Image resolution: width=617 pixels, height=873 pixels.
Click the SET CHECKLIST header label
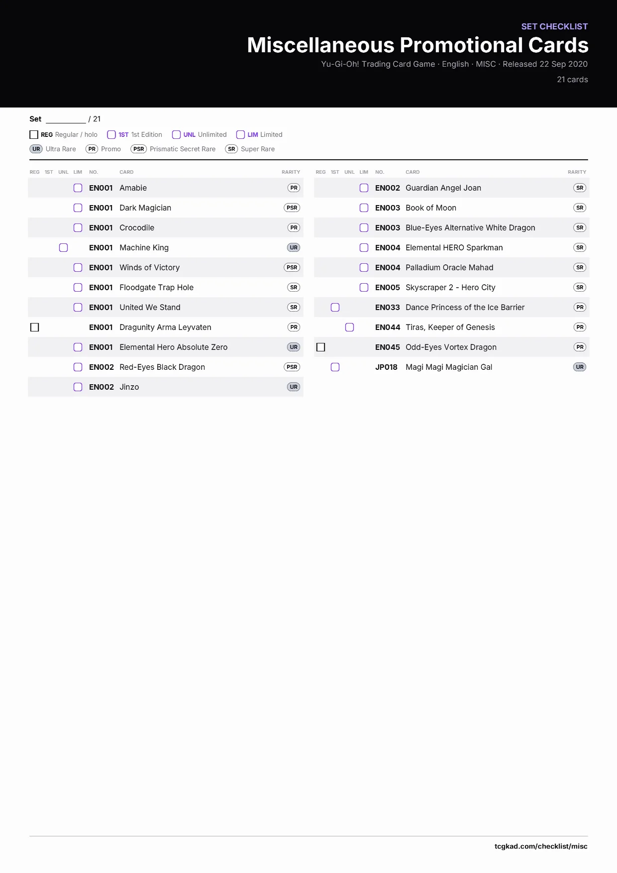[x=554, y=26]
